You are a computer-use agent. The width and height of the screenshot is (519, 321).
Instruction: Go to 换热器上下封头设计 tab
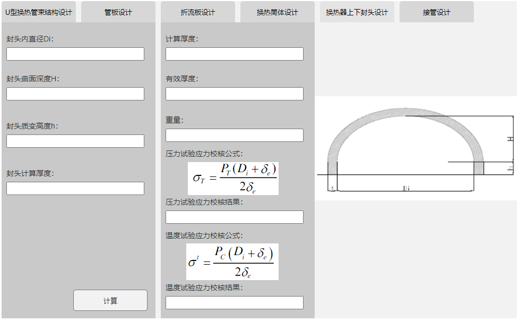357,12
